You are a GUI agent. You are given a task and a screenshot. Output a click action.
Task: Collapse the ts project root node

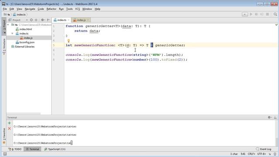[x=8, y=25]
